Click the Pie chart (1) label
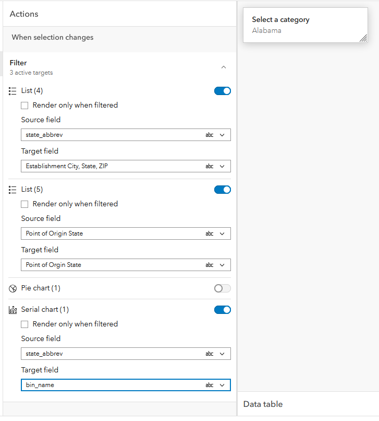The image size is (379, 421). pyautogui.click(x=41, y=288)
